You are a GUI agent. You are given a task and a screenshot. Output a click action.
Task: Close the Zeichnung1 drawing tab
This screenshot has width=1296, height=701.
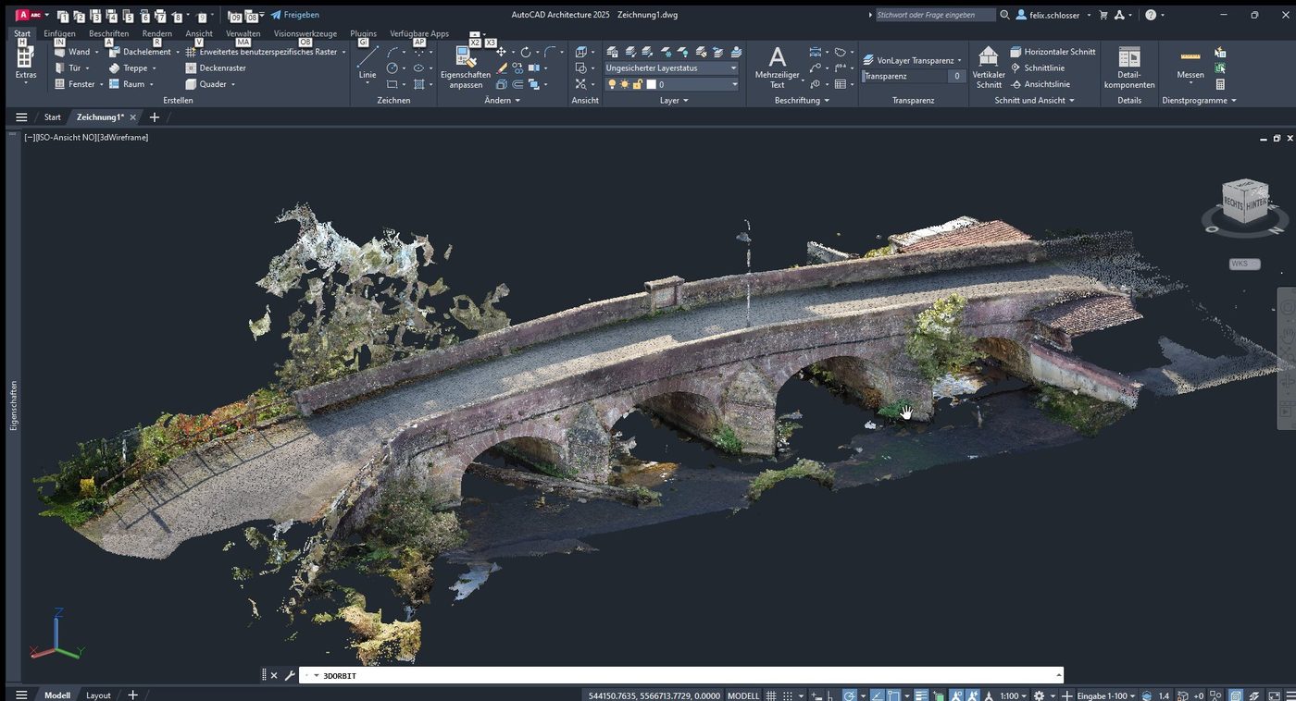pos(132,117)
